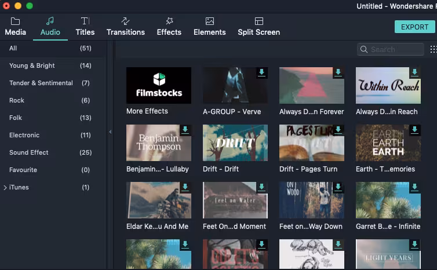The height and width of the screenshot is (270, 437).
Task: Click the 'Earth - T...emories' title text
Action: coord(385,169)
